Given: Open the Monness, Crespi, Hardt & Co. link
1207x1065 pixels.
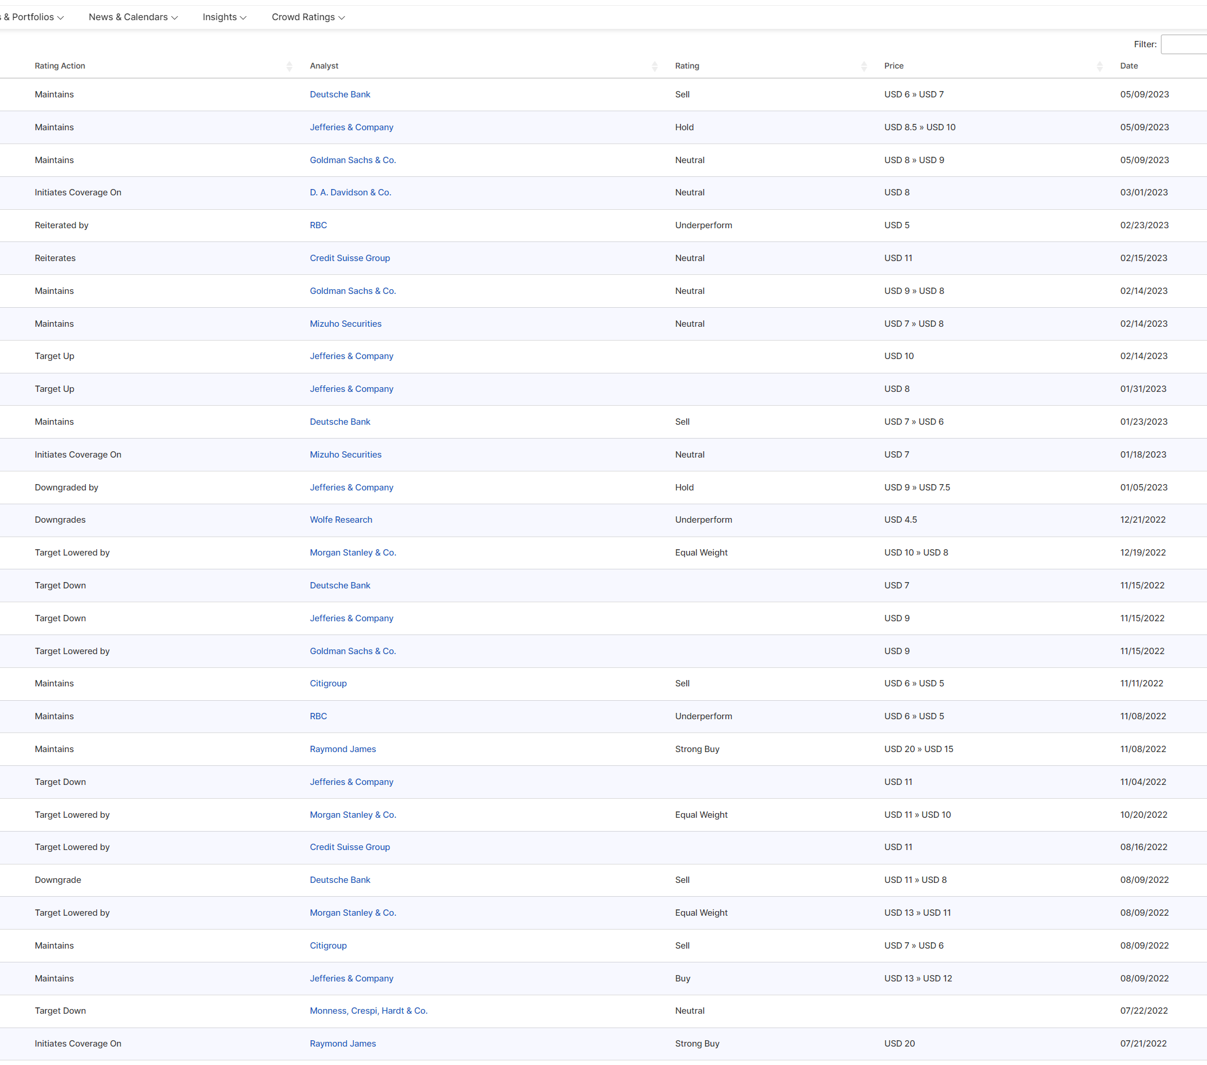Looking at the screenshot, I should coord(369,1011).
